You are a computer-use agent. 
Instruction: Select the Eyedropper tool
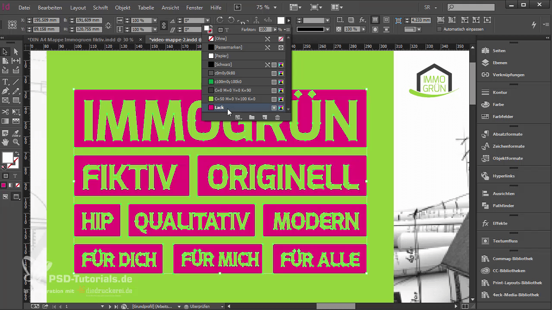pos(16,133)
